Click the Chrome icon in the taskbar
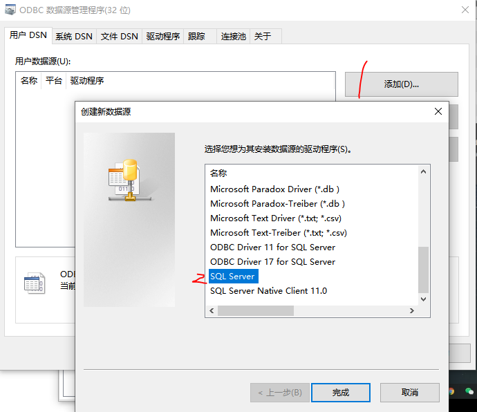The height and width of the screenshot is (412, 477). coord(451,391)
